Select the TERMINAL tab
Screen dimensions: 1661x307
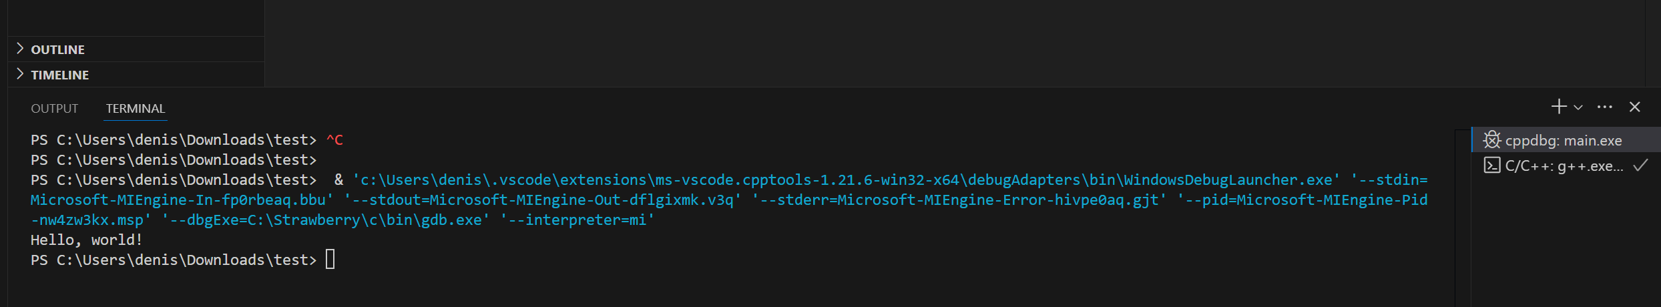[x=136, y=108]
